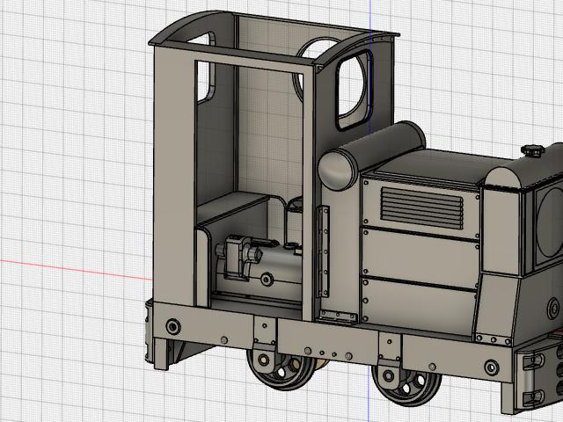This screenshot has height=422, width=563.
Task: Select the rear wheel under the cab
Action: [x=281, y=369]
